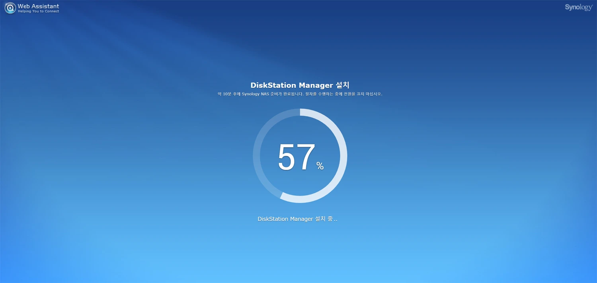Screen dimensions: 597x283
Task: Select the "Web Assistant" title text
Action: 38,6
